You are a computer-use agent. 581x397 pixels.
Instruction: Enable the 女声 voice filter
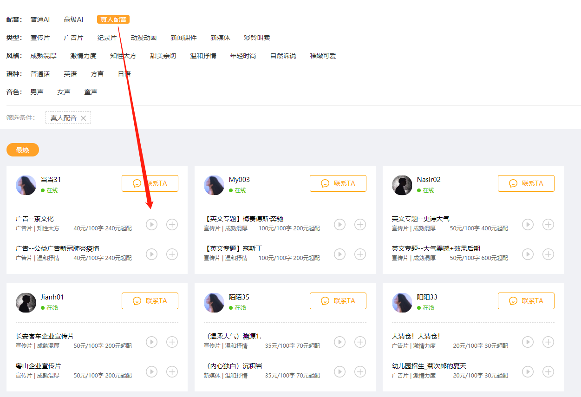64,91
